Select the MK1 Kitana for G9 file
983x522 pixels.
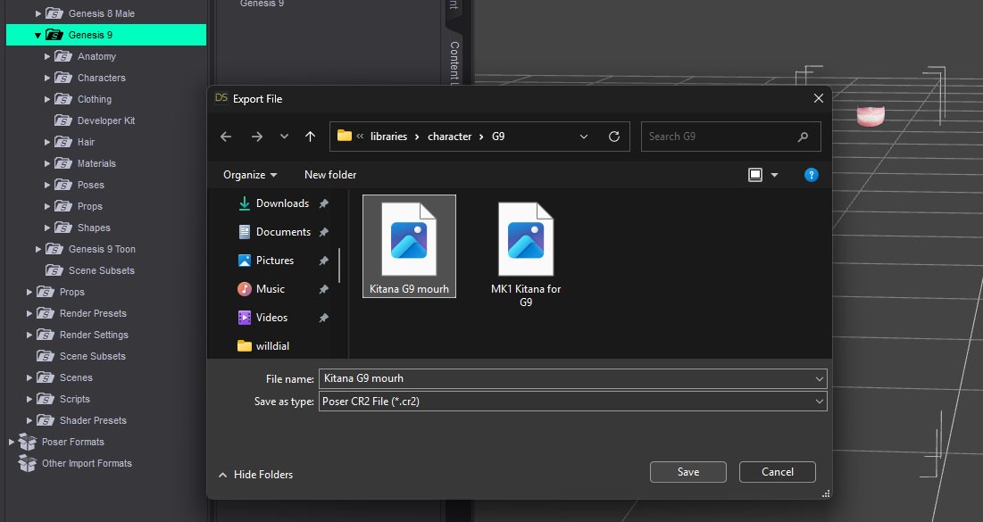(x=526, y=253)
